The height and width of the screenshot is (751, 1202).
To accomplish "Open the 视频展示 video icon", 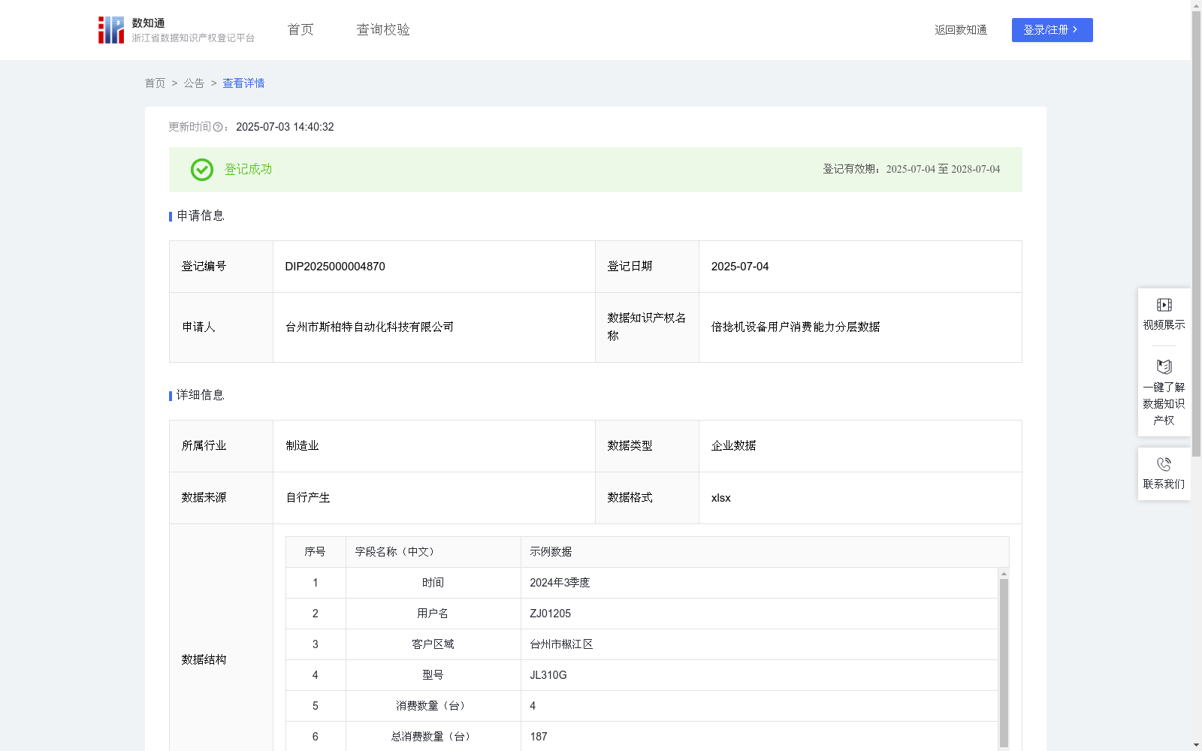I will [x=1164, y=305].
